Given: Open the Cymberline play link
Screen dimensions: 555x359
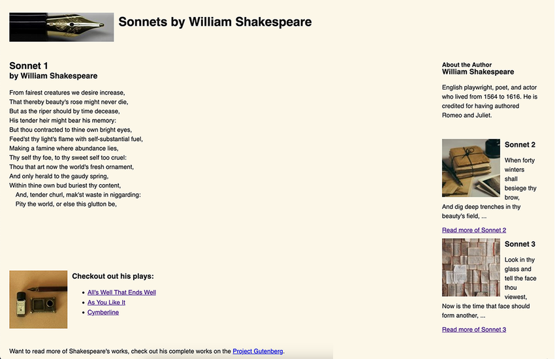Looking at the screenshot, I should pyautogui.click(x=103, y=312).
